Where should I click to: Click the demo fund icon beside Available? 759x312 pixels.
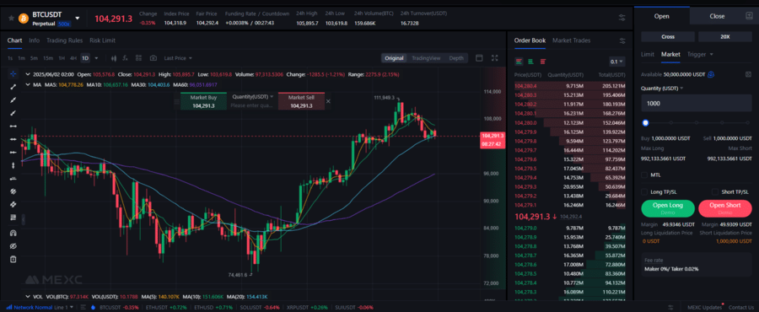pyautogui.click(x=711, y=74)
